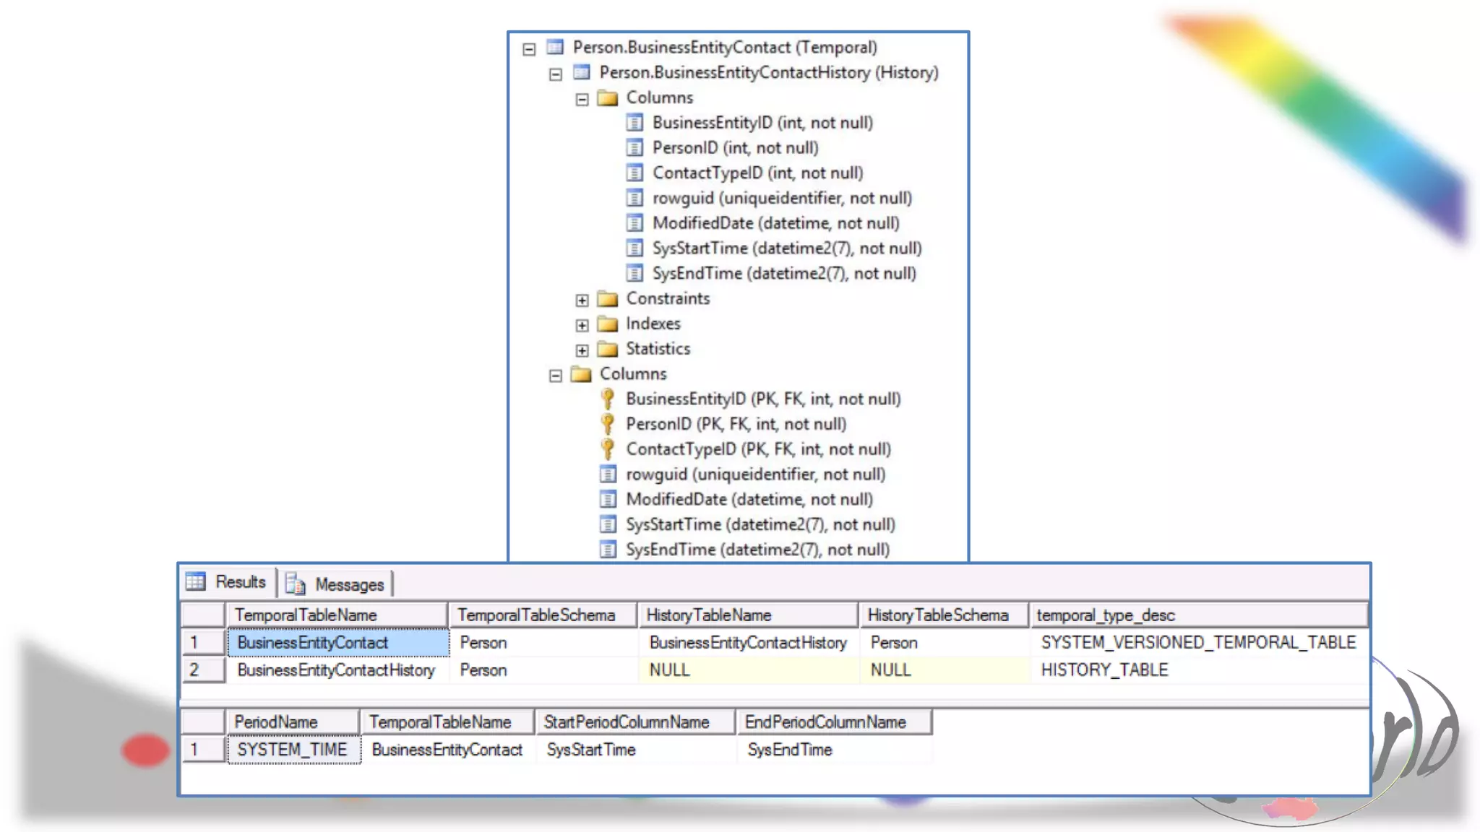Viewport: 1480px width, 832px height.
Task: Click the temporal table icon beside Person.BusinessEntityContact
Action: click(555, 48)
